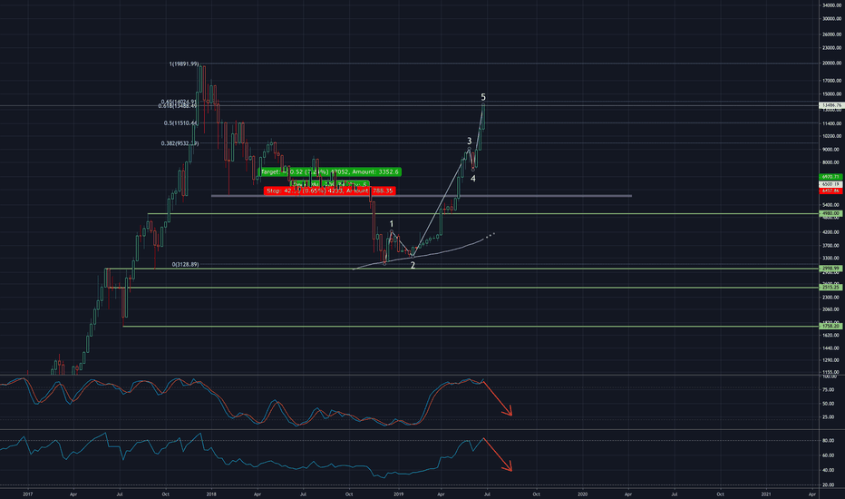The width and height of the screenshot is (845, 499).
Task: Click the 5400.00 price axis label
Action: [832, 205]
